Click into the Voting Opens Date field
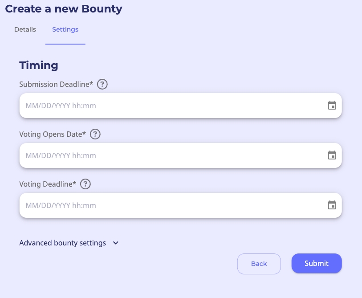362x298 pixels. tap(169, 155)
